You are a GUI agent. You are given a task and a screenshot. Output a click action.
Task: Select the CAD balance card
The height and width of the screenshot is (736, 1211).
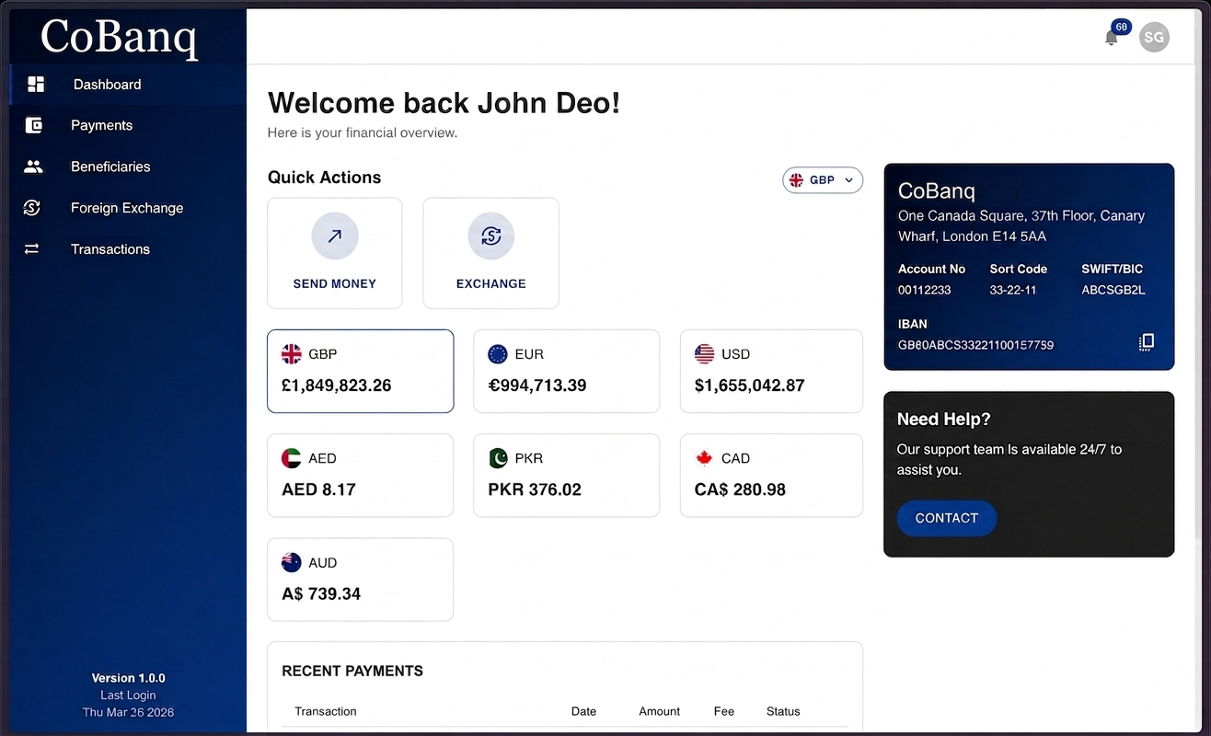point(772,476)
